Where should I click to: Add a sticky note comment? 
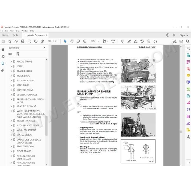click(123, 41)
